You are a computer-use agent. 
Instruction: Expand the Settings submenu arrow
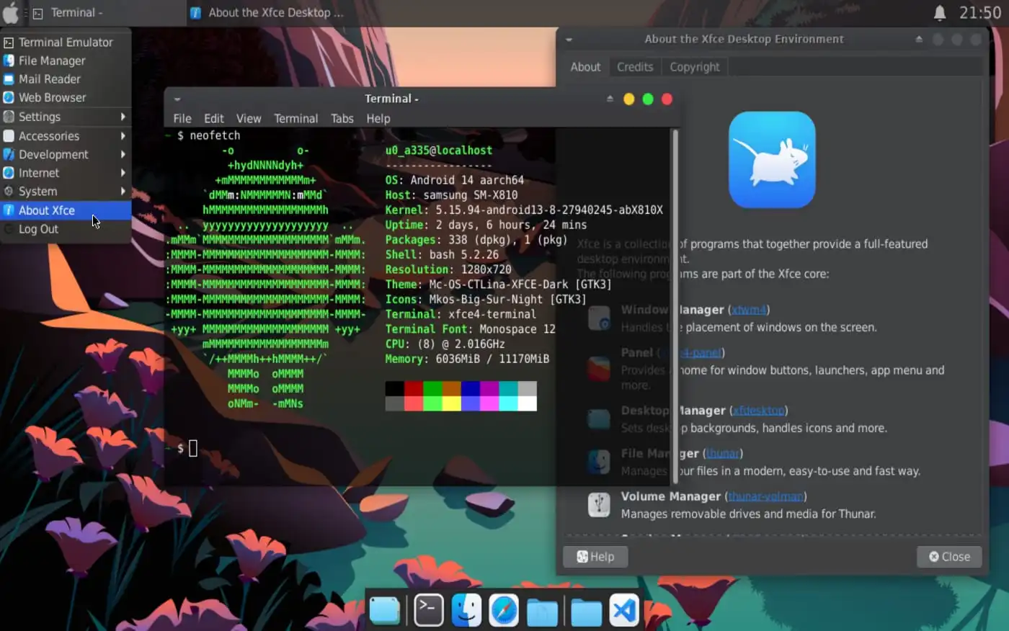click(x=123, y=117)
